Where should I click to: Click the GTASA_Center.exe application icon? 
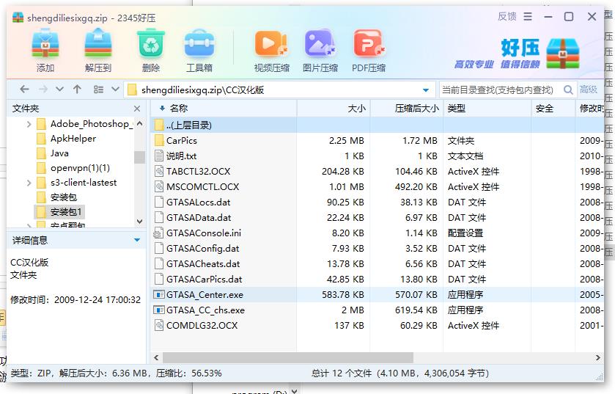tap(159, 295)
